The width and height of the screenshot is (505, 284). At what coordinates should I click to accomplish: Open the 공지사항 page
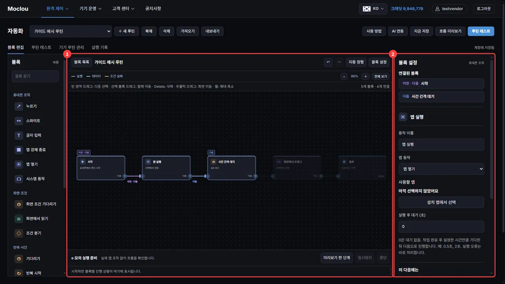click(x=153, y=9)
